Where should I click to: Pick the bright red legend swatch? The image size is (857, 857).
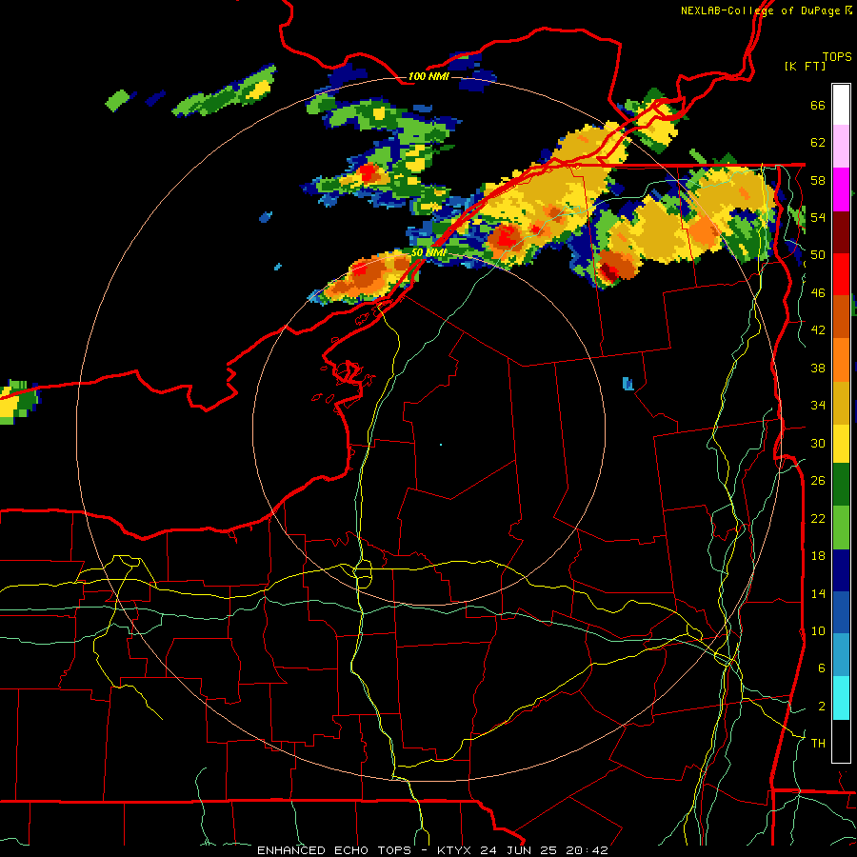point(841,274)
